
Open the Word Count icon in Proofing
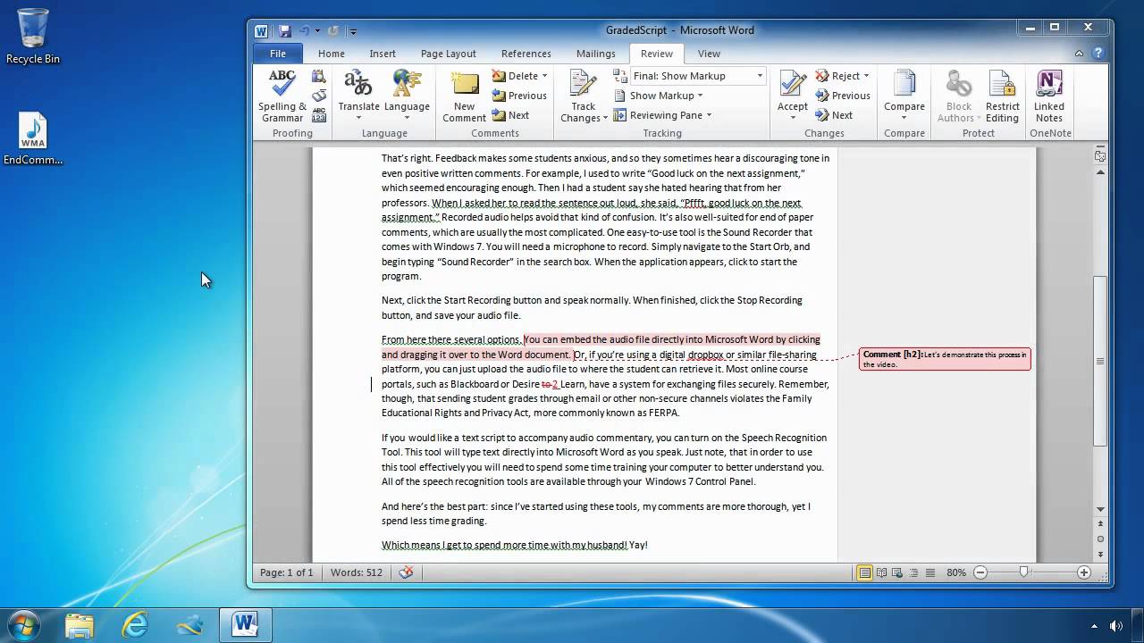tap(319, 116)
